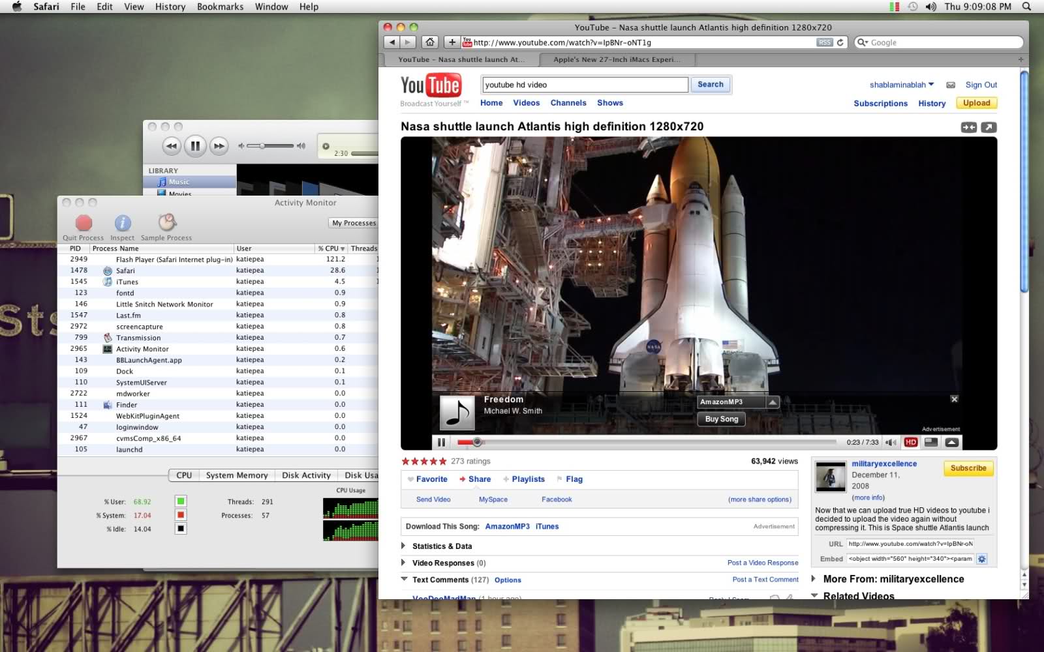Click the red % System color swatch
The image size is (1044, 652).
181,515
